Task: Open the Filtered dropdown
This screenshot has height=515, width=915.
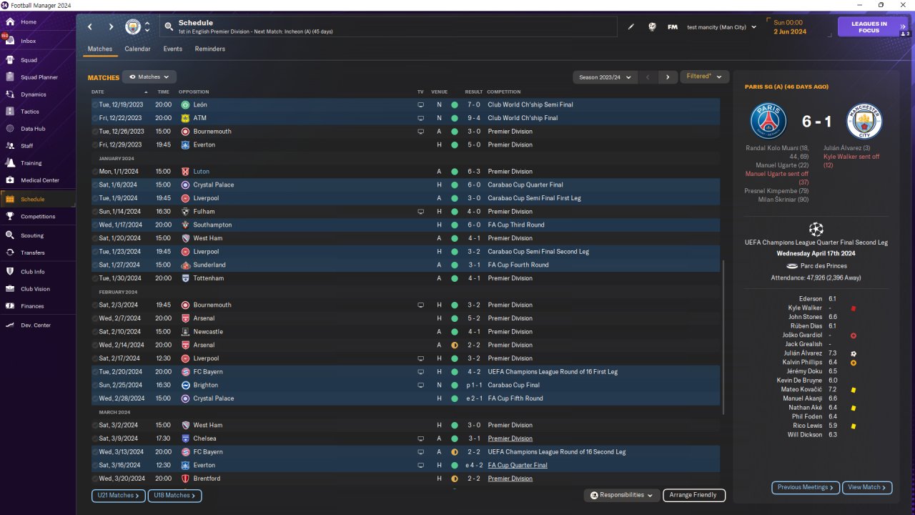Action: (x=704, y=77)
